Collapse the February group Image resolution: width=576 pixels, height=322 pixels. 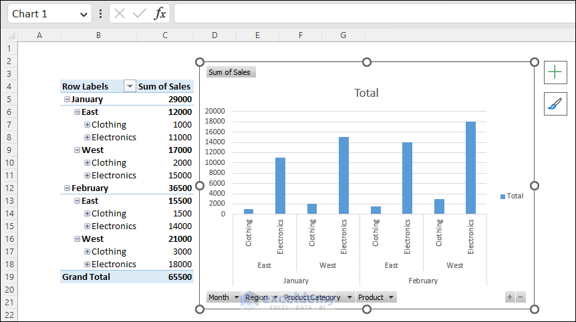pyautogui.click(x=67, y=188)
